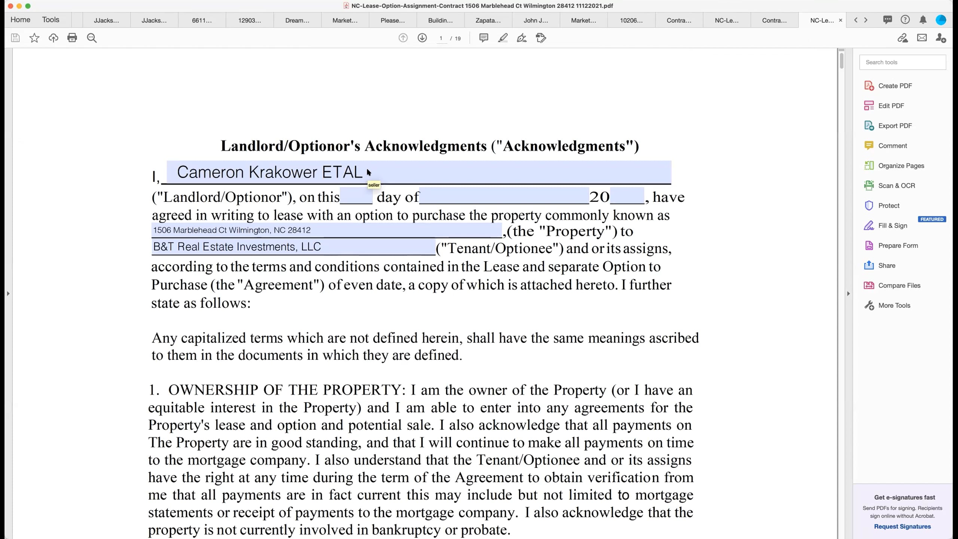
Task: Click the seller name form field
Action: (x=419, y=172)
